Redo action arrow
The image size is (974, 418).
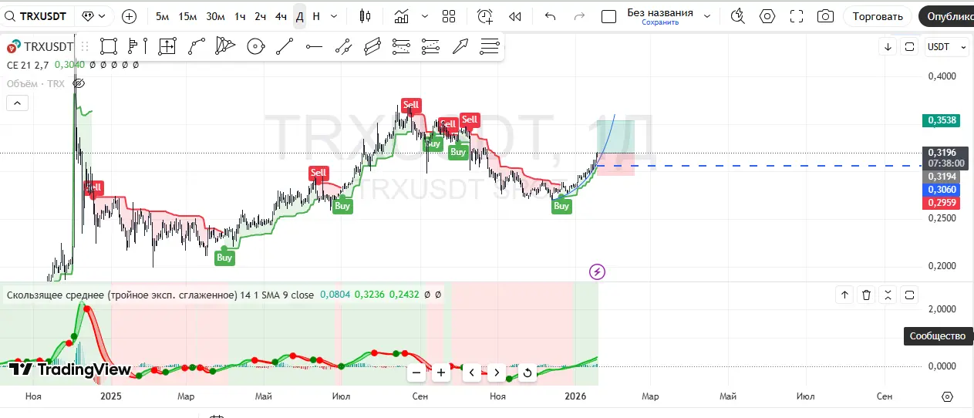click(579, 16)
